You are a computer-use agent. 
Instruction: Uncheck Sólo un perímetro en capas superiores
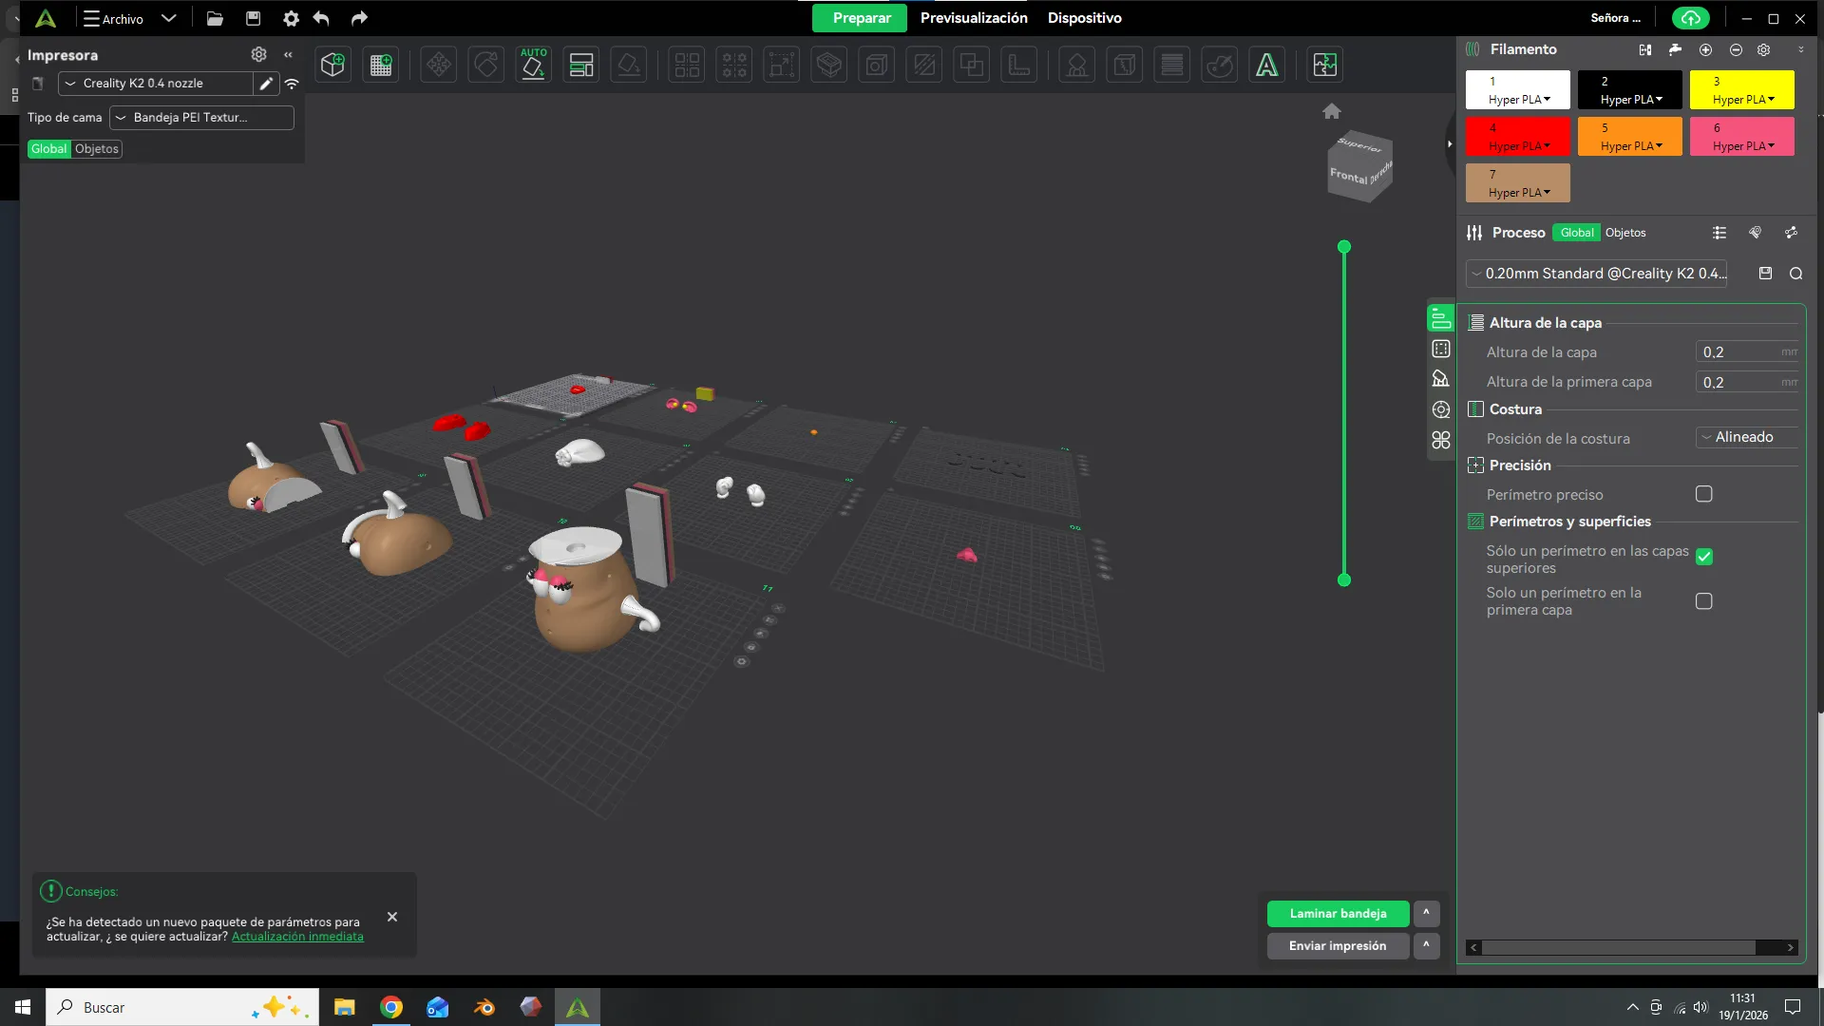pos(1704,558)
